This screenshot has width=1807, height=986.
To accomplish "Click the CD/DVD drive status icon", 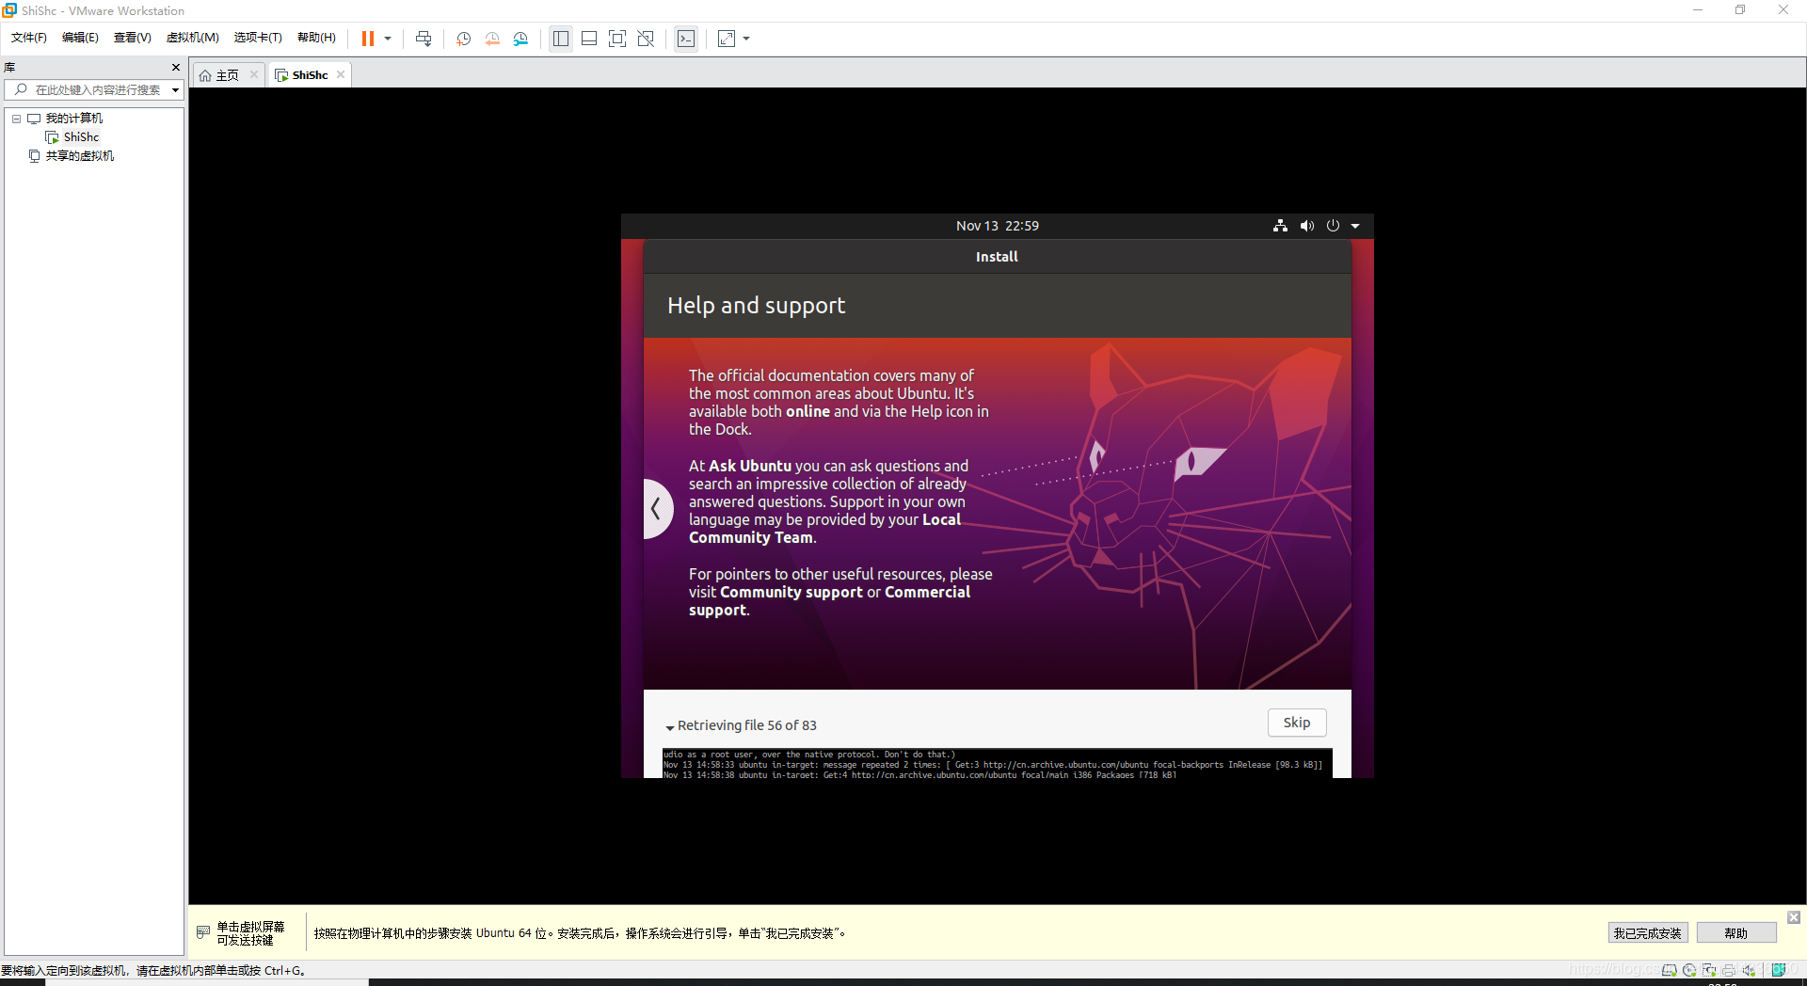I will click(x=1689, y=970).
